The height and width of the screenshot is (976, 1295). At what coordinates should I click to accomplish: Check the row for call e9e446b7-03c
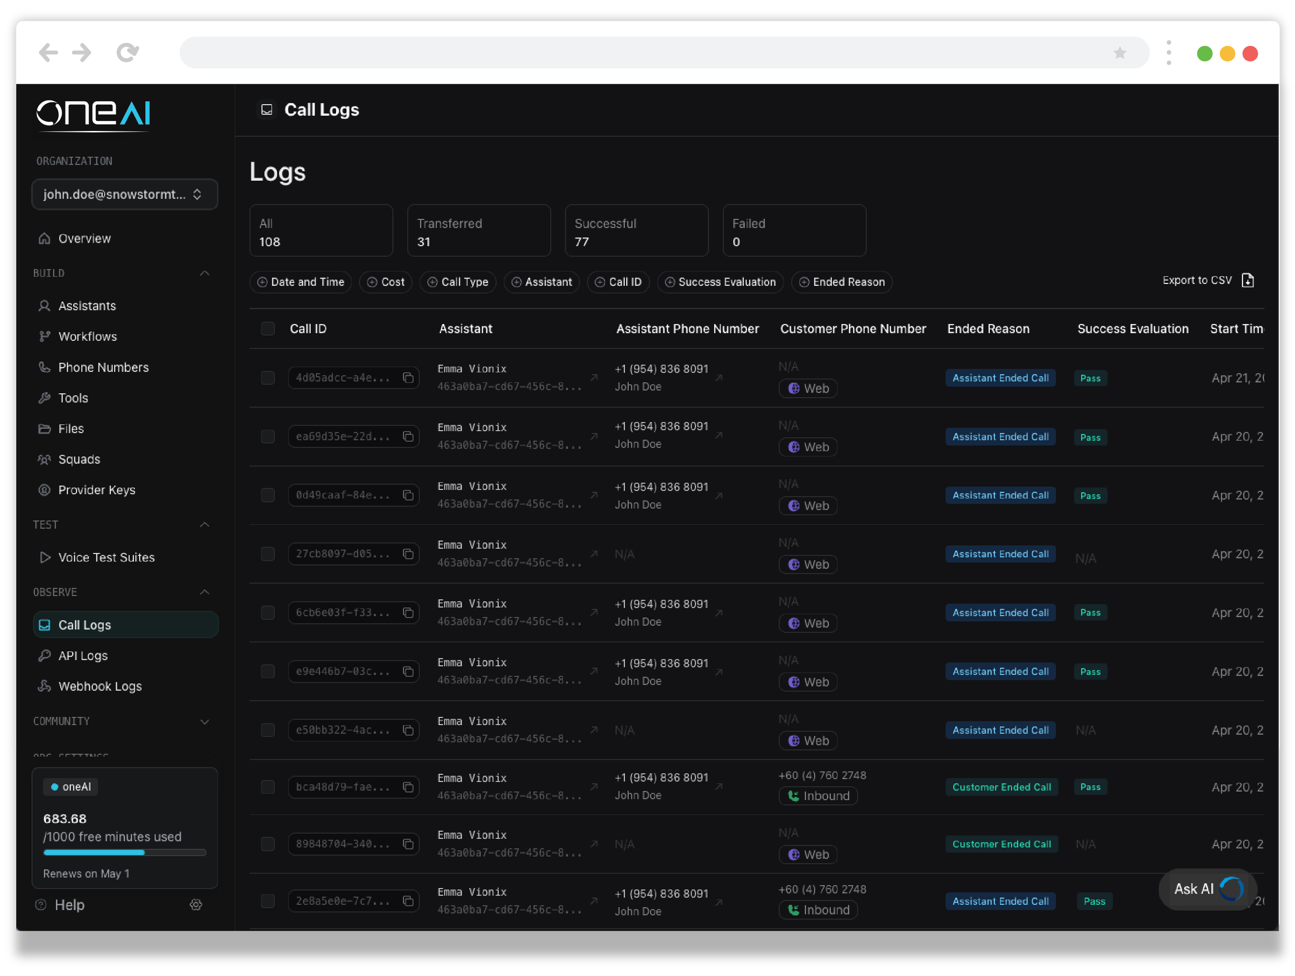click(x=268, y=671)
